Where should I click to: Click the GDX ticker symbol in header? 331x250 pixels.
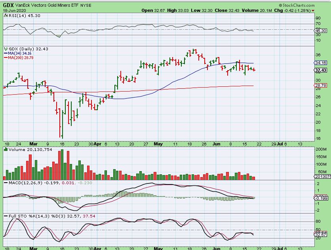pyautogui.click(x=8, y=5)
